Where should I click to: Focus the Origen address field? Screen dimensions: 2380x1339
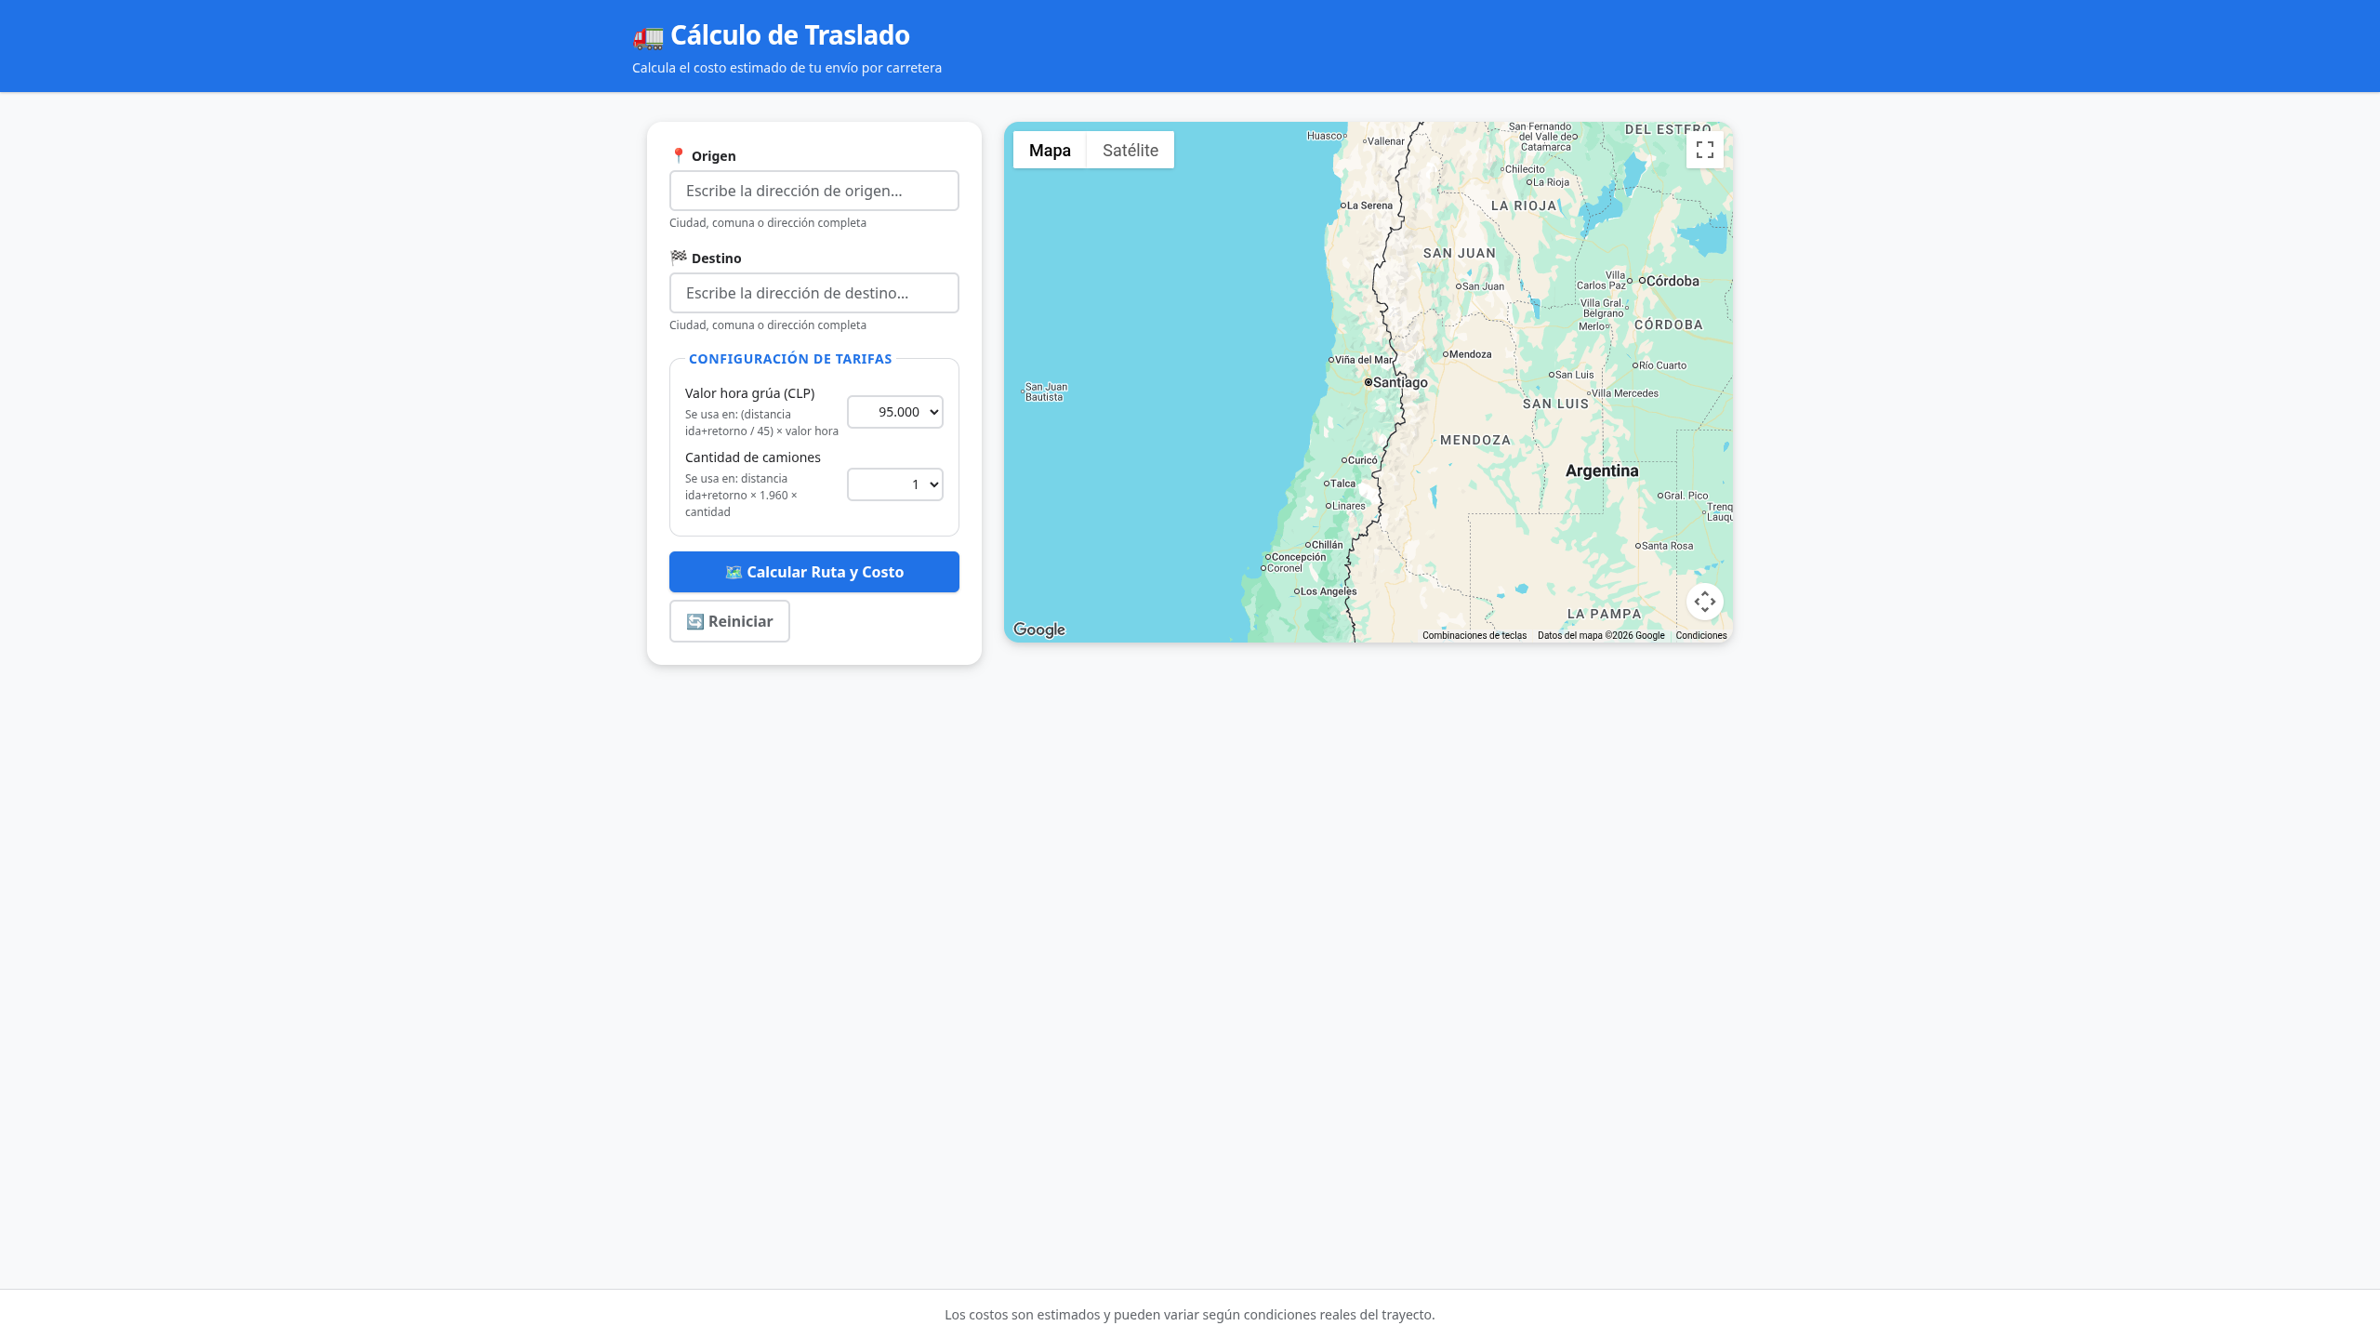[814, 191]
